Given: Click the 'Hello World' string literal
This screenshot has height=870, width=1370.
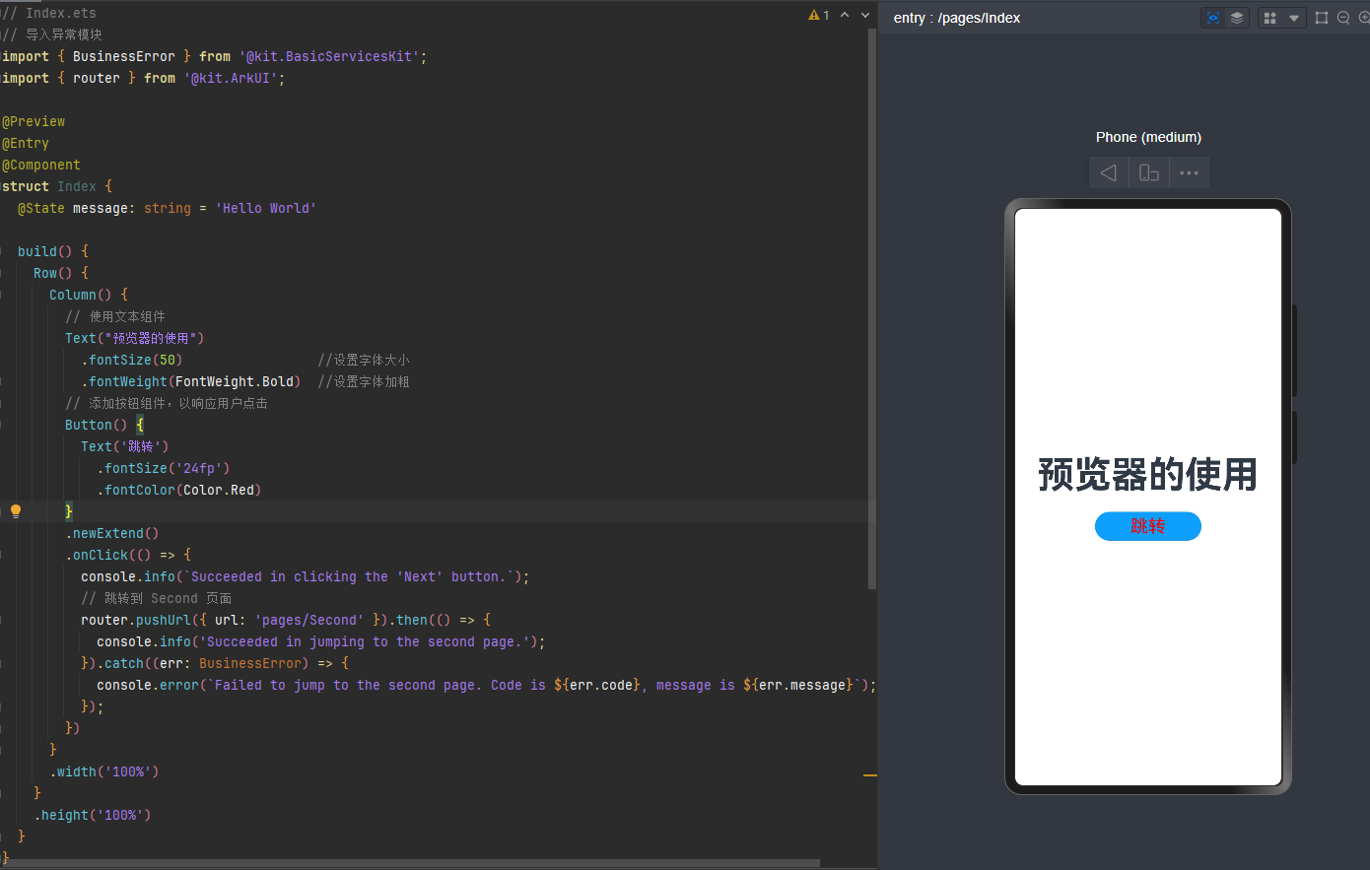Looking at the screenshot, I should coord(265,208).
